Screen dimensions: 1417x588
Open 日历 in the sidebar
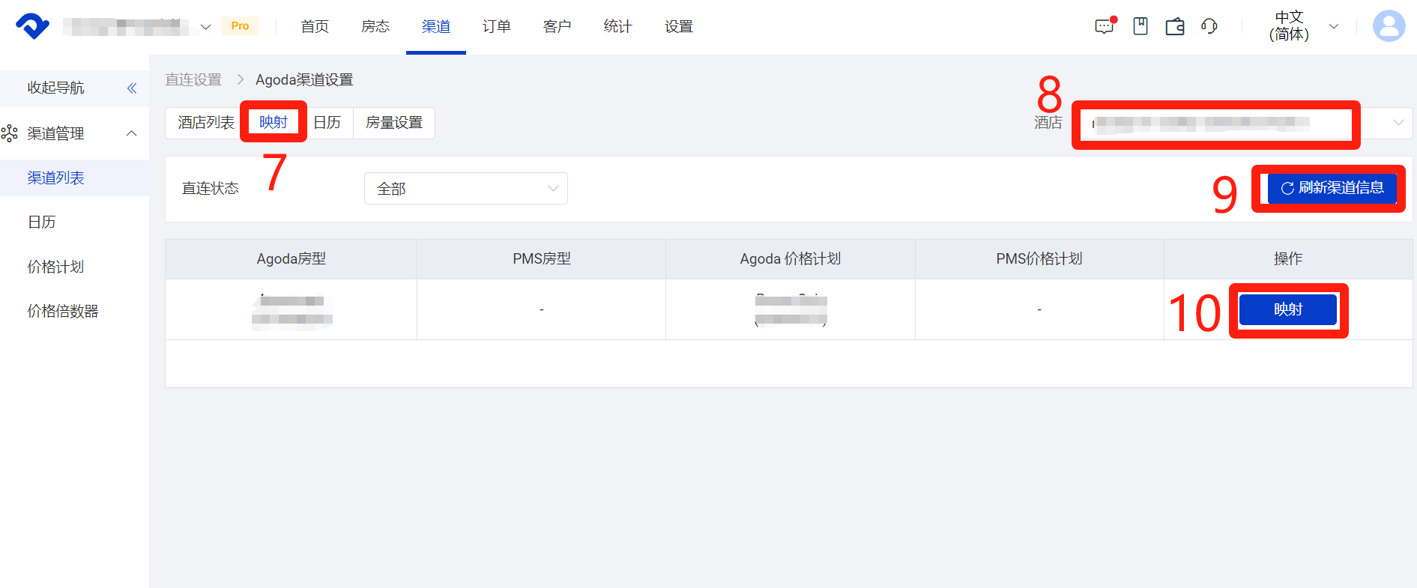[x=42, y=222]
